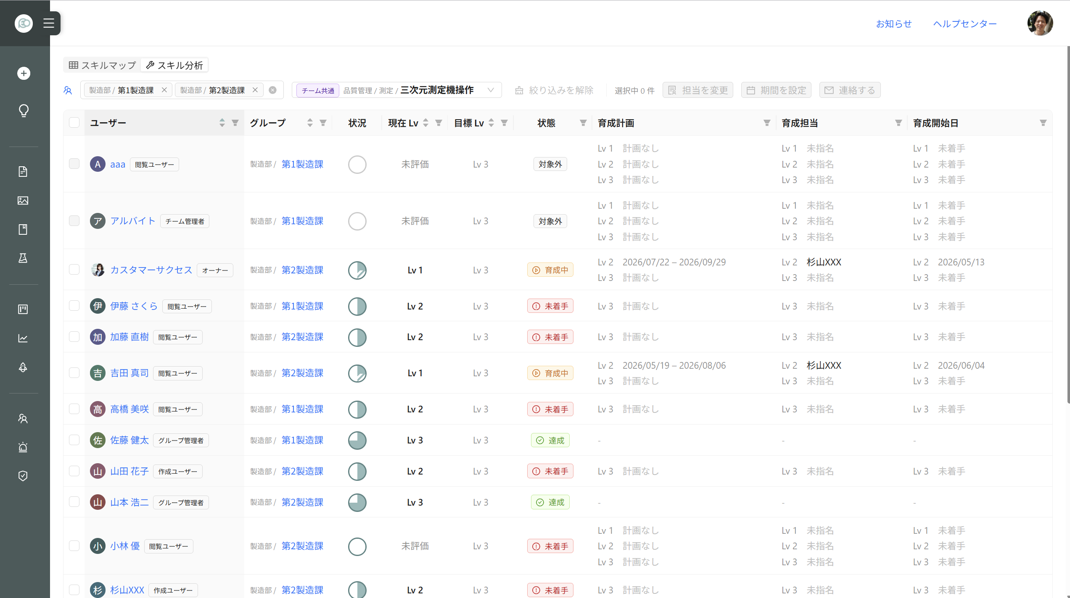Open the お知らせ link
This screenshot has width=1070, height=598.
coord(894,24)
